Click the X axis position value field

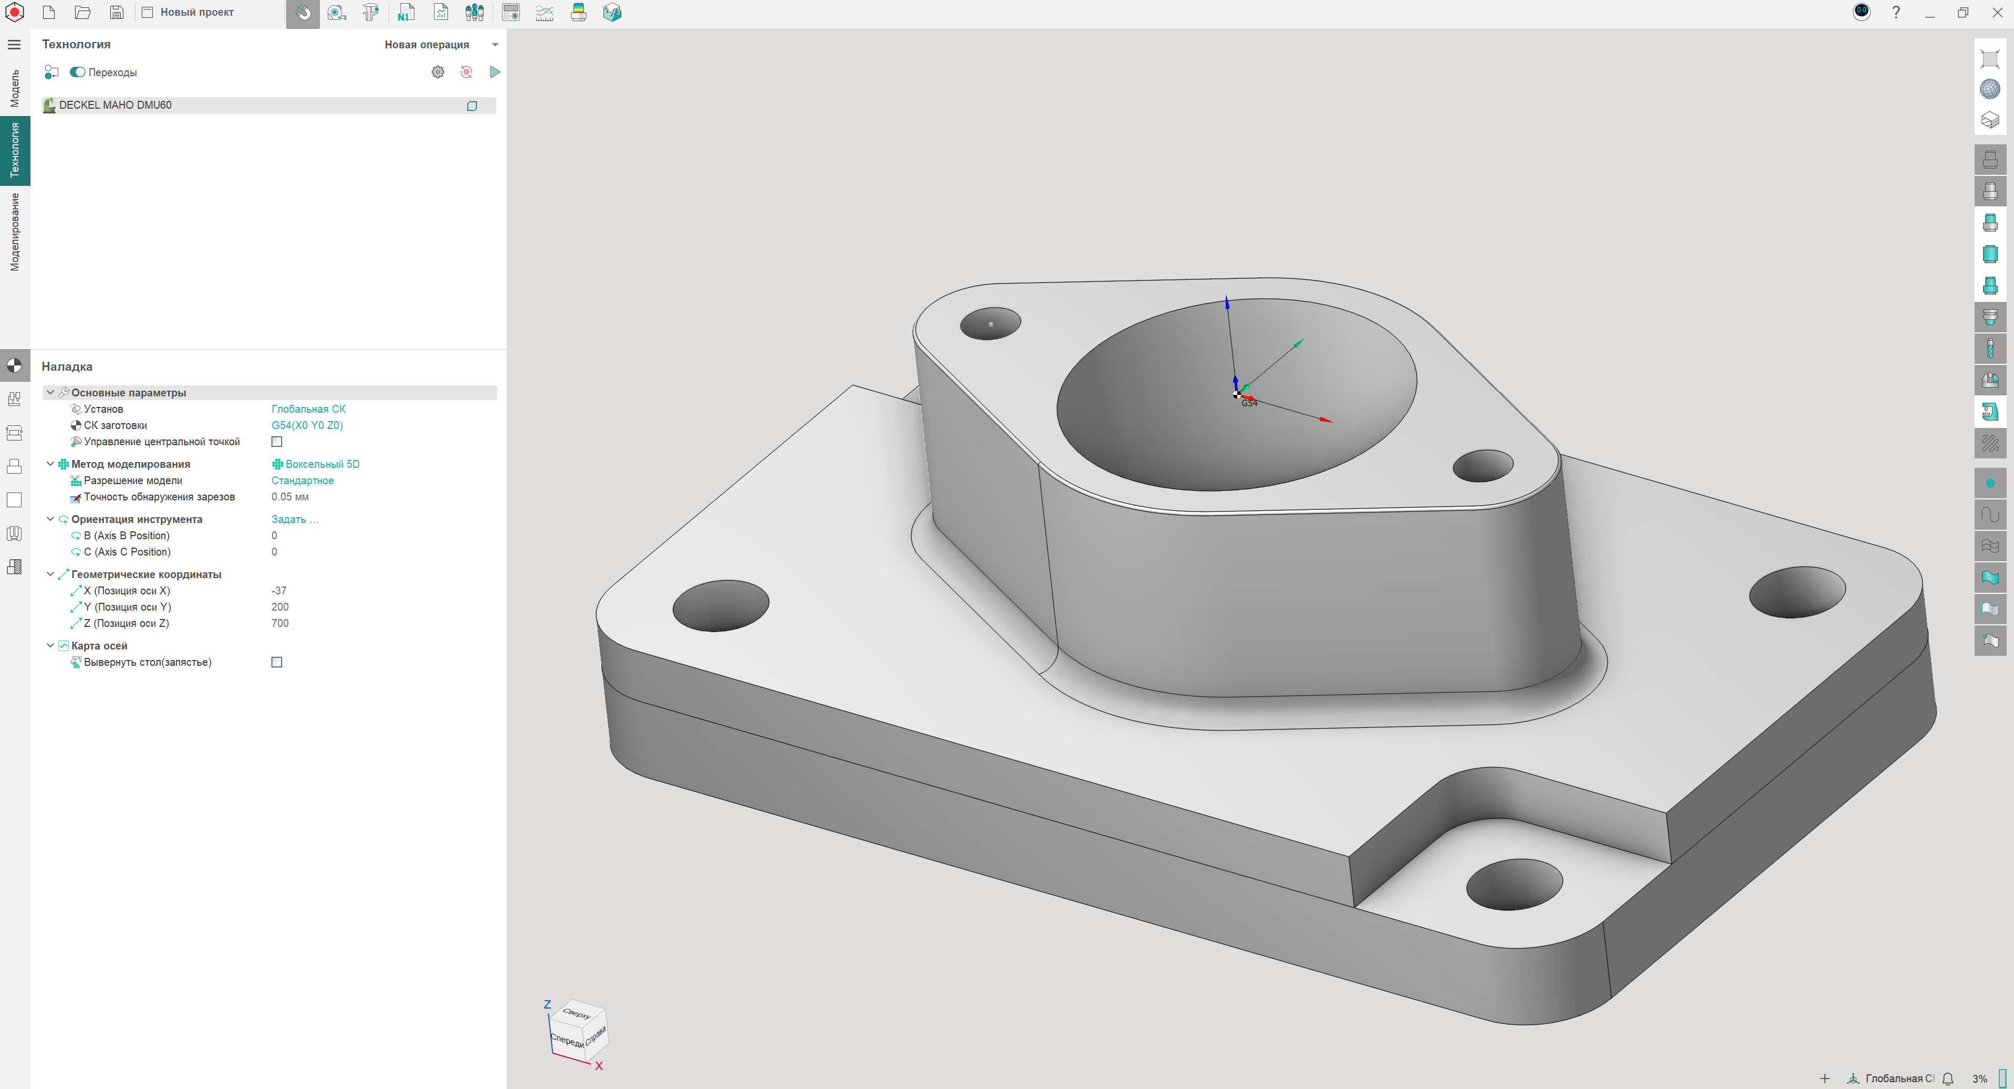279,590
